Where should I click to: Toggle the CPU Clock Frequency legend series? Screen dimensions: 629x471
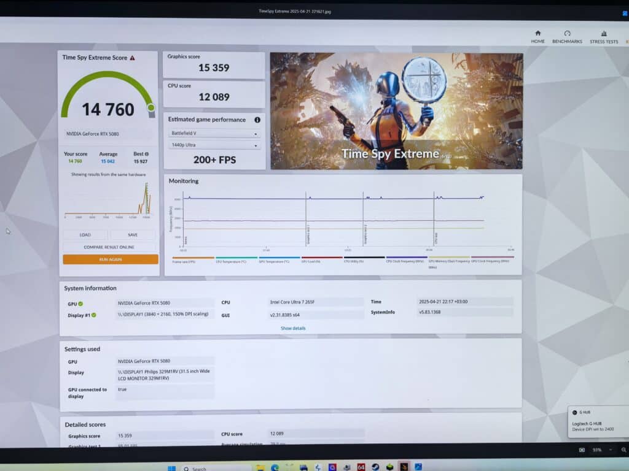pyautogui.click(x=407, y=259)
